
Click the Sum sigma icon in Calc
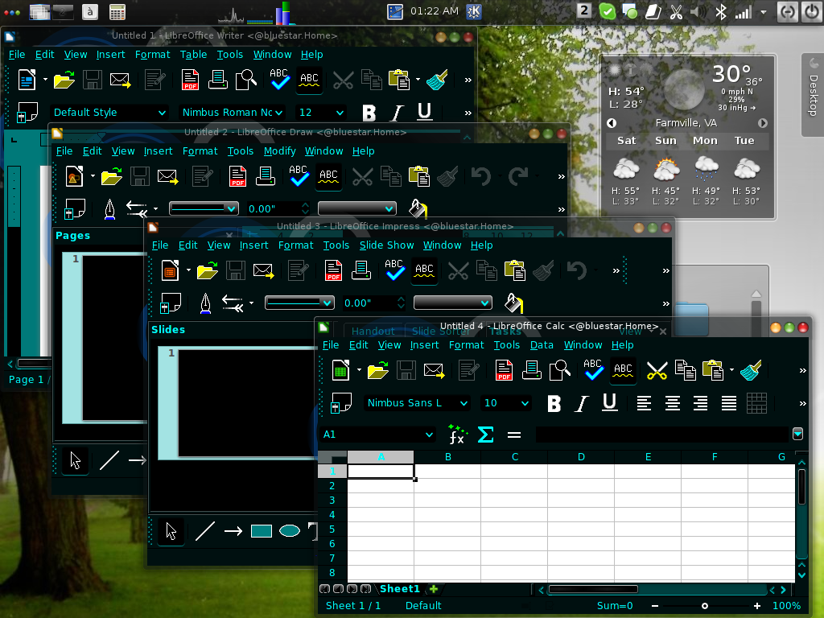(485, 435)
